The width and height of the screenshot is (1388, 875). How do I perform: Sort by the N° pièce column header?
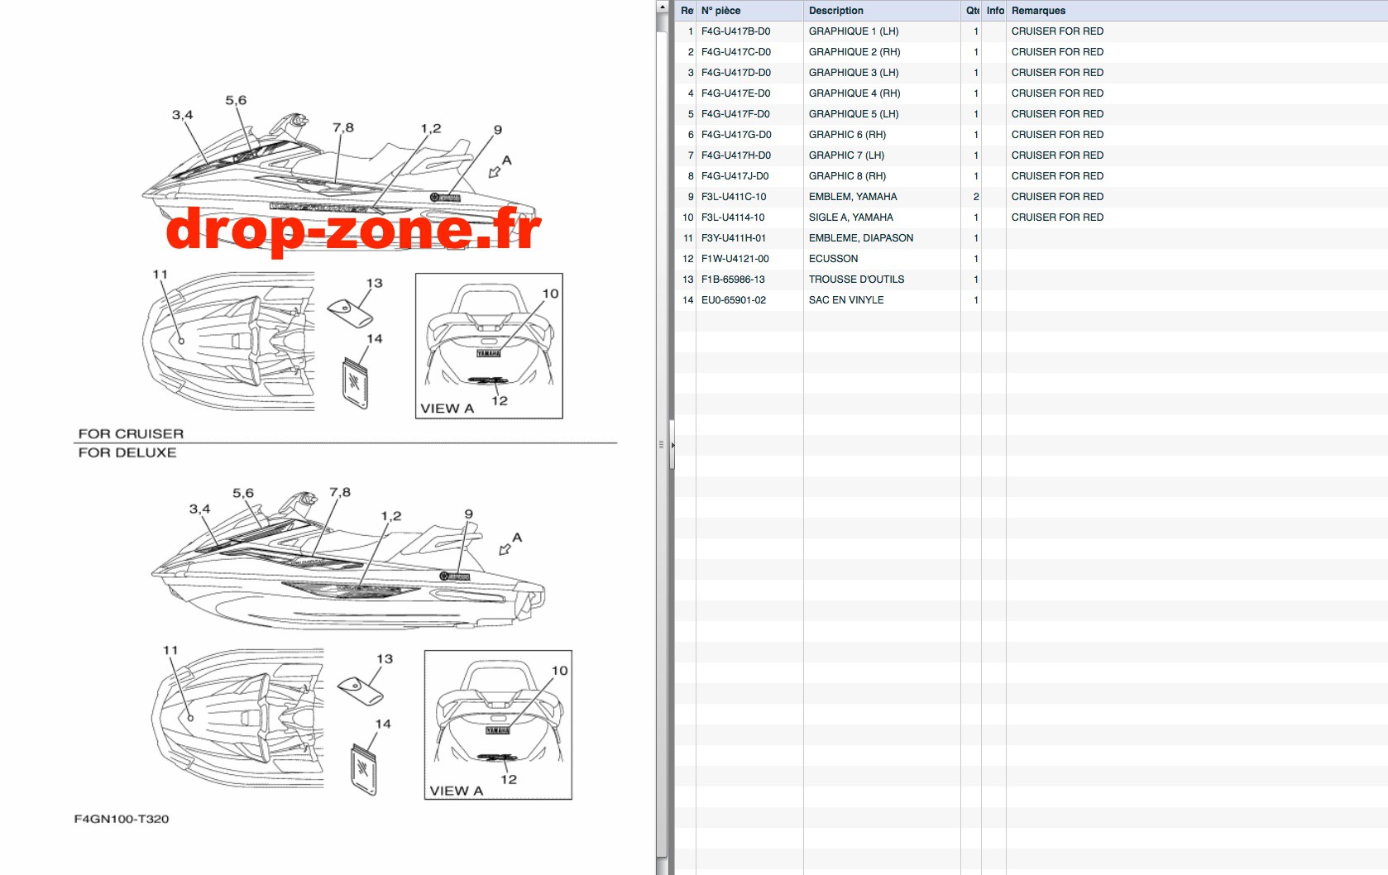click(749, 11)
